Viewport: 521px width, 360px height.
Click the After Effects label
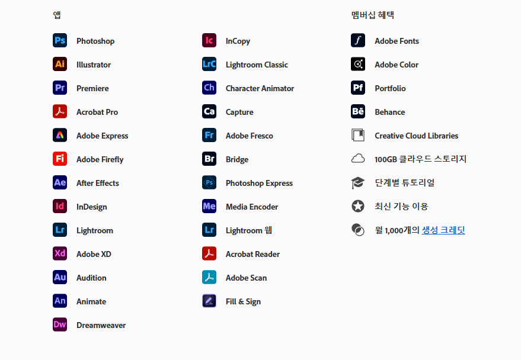[x=98, y=183]
